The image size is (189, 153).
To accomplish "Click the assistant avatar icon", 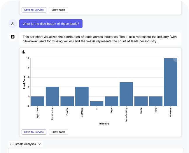I will (13, 37).
